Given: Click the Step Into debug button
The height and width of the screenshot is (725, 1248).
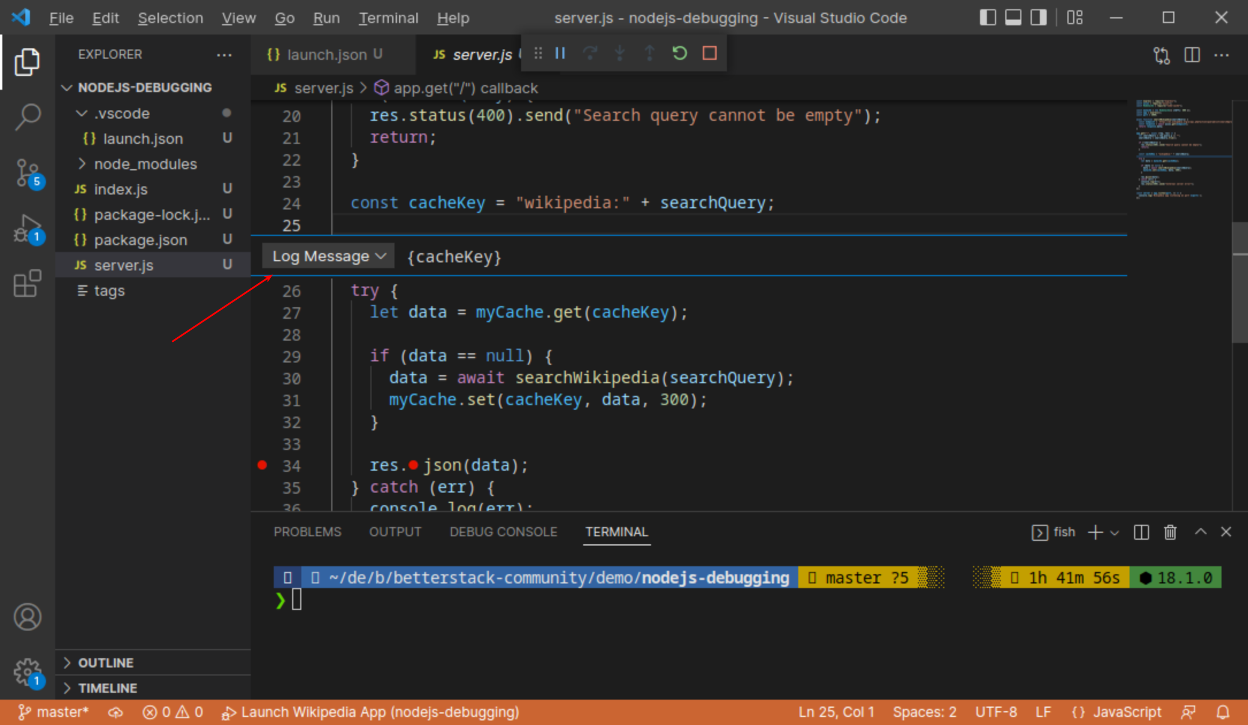Looking at the screenshot, I should pyautogui.click(x=620, y=54).
